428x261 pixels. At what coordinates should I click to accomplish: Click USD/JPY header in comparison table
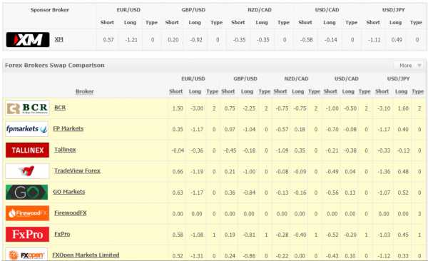click(398, 78)
